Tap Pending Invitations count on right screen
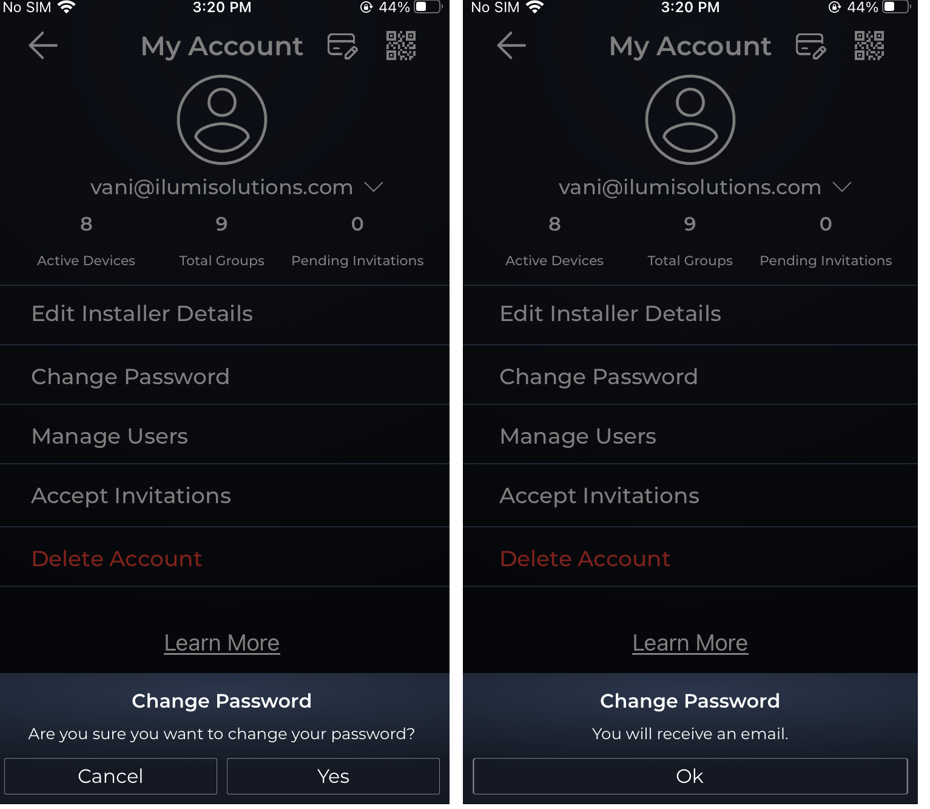 [826, 225]
